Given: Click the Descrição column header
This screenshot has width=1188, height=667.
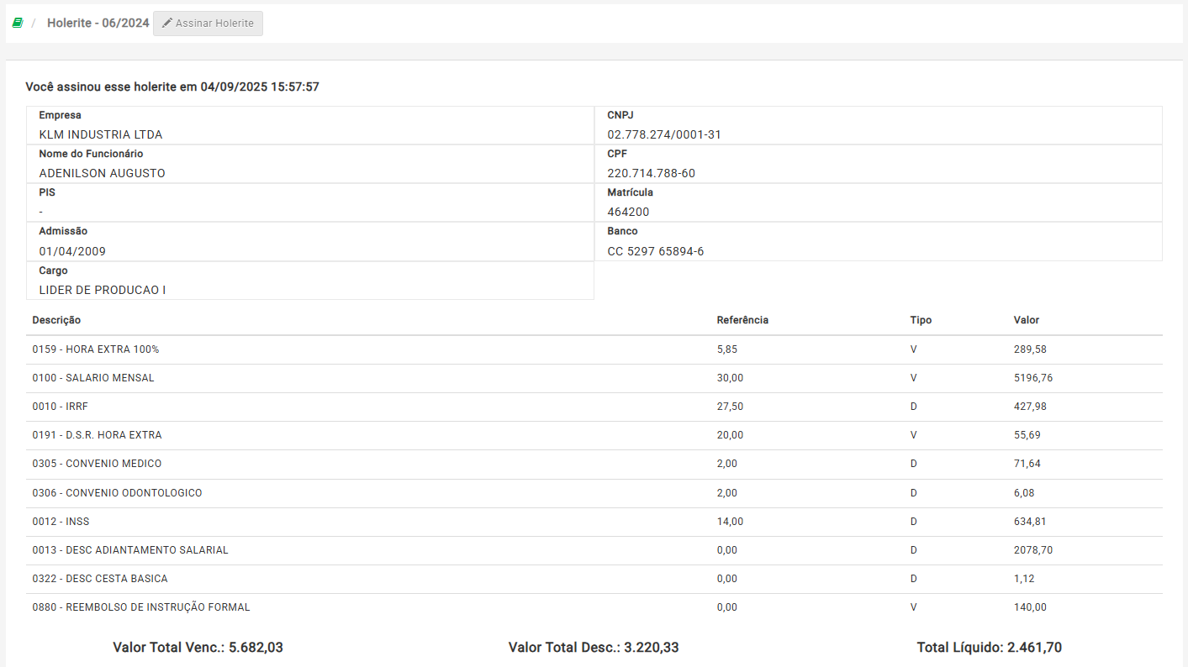Looking at the screenshot, I should [x=56, y=320].
